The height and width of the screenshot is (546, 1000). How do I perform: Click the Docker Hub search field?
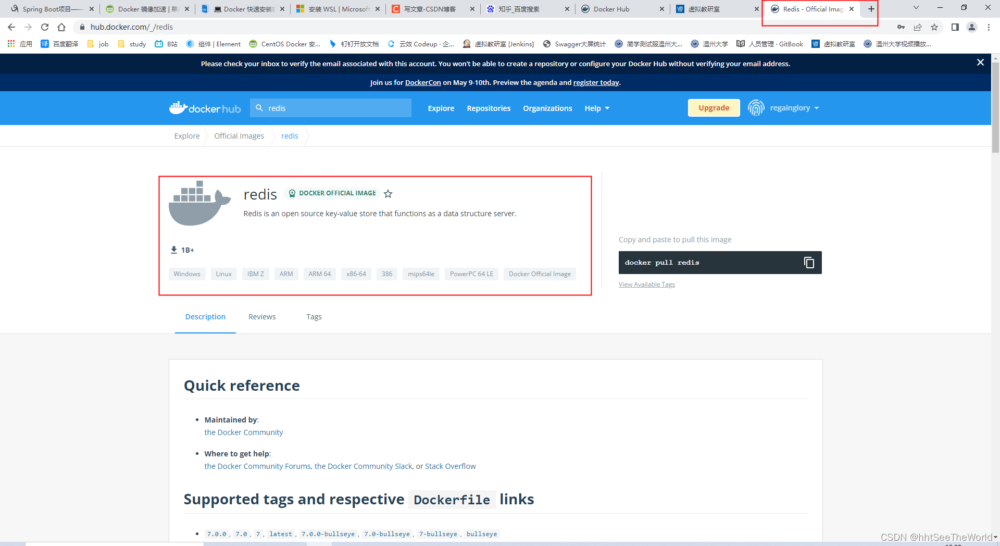coord(331,108)
